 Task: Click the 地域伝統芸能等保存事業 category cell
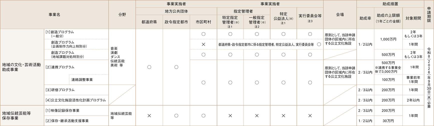tap(22, 116)
